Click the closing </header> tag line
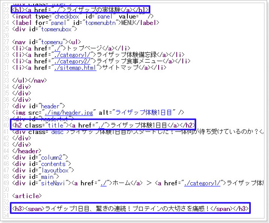Viewport: 269px width, 223px height. coord(27,151)
